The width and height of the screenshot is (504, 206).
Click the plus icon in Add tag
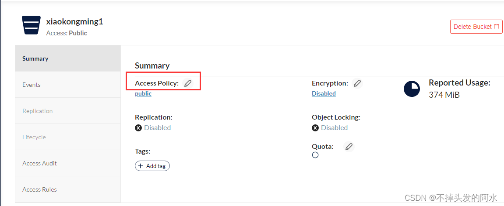141,166
